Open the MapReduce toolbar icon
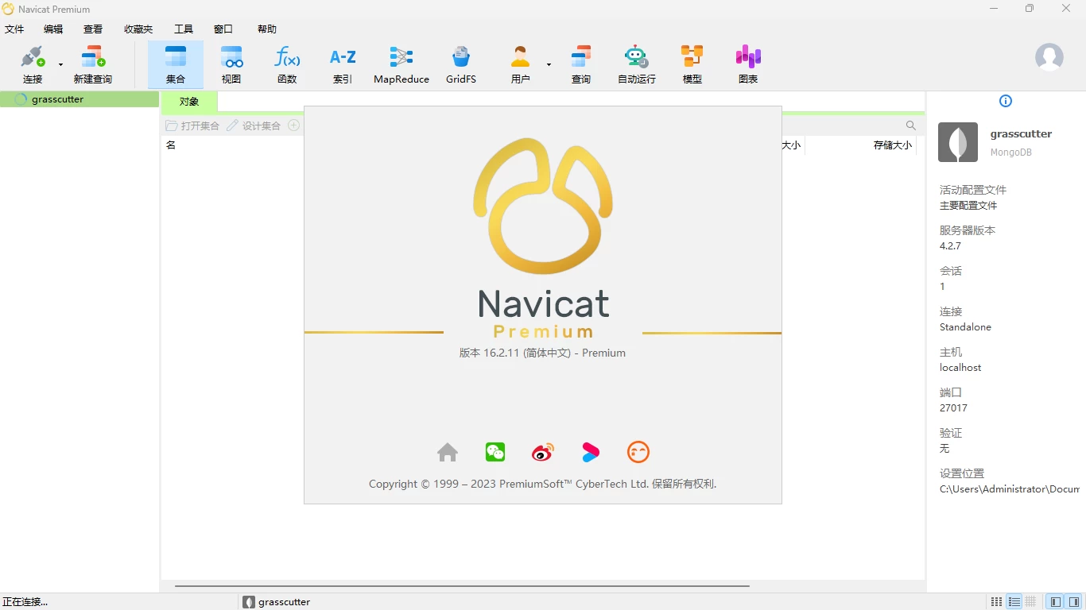1086x610 pixels. 401,64
